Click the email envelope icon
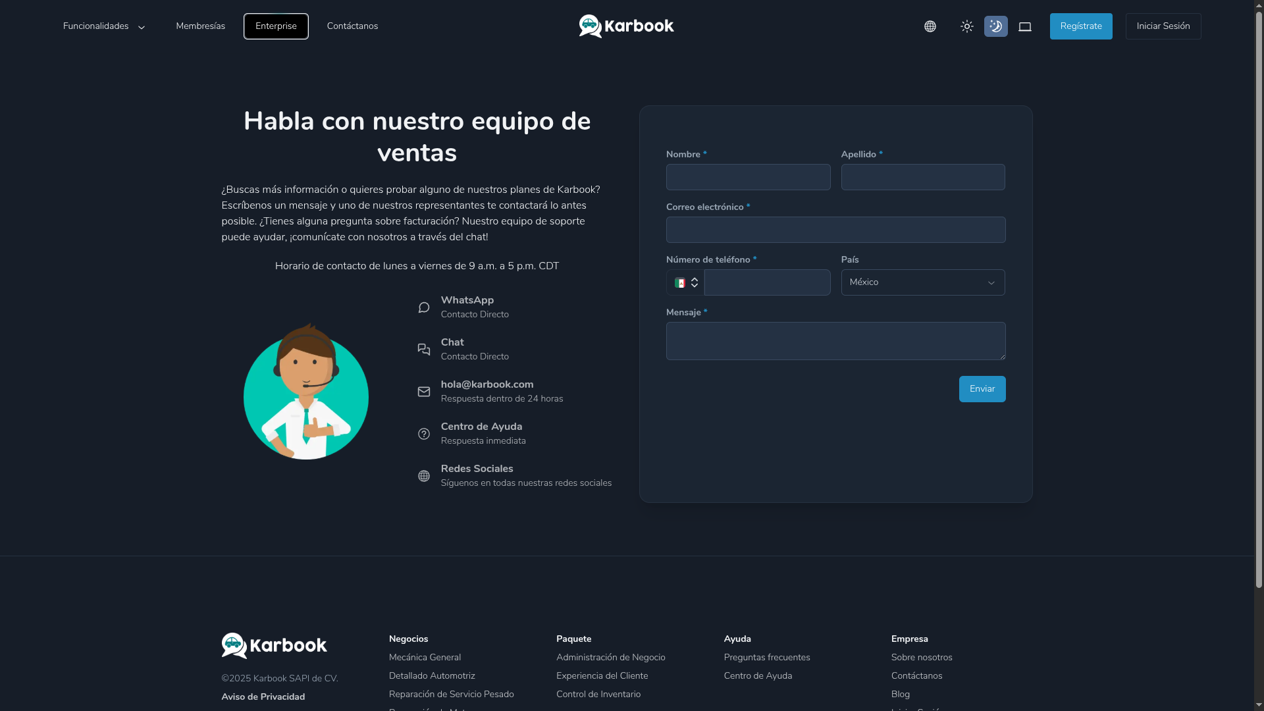1264x711 pixels. click(x=424, y=392)
